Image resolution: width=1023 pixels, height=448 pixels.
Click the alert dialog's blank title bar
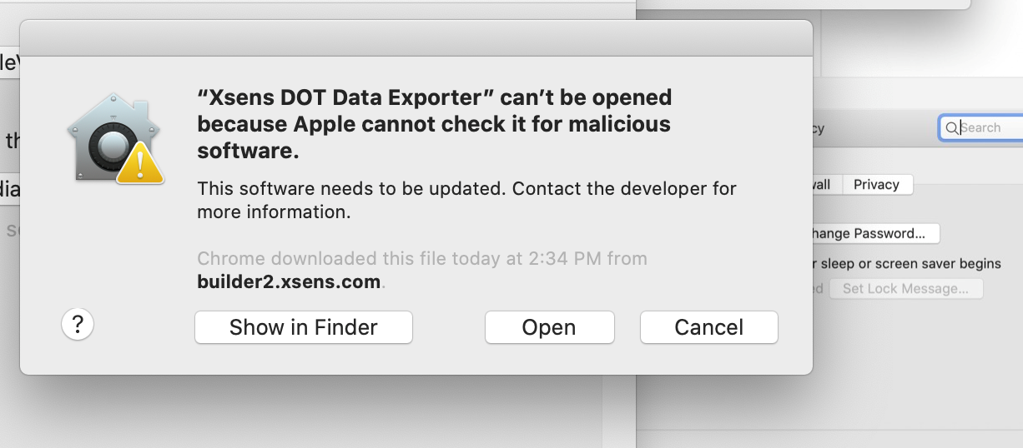point(416,38)
